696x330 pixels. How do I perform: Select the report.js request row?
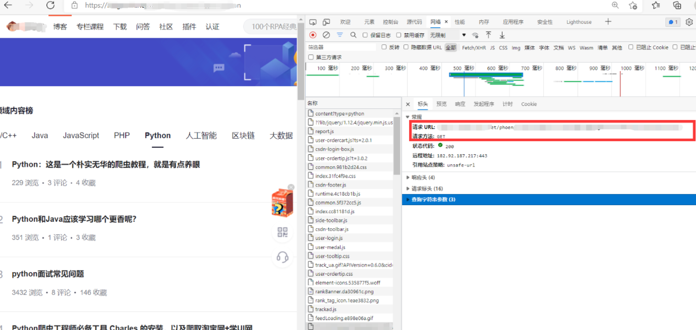[x=350, y=131]
